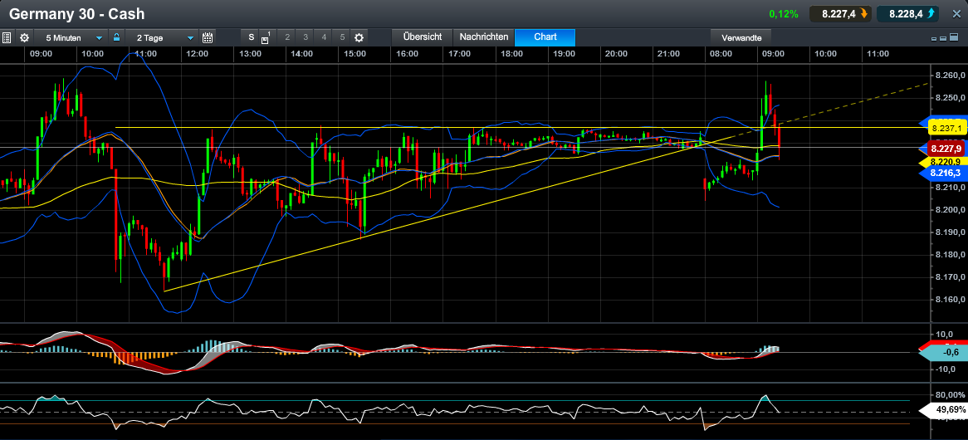
Task: Click the 8.180,0 price axis label
Action: click(950, 255)
